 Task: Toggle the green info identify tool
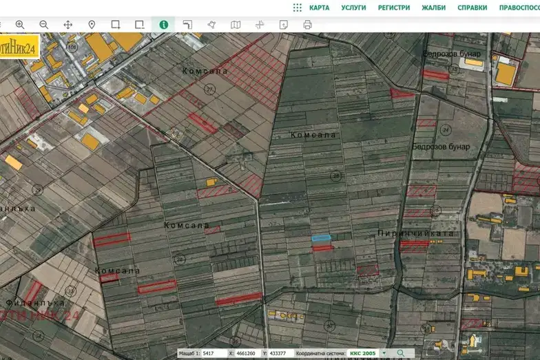pos(164,25)
